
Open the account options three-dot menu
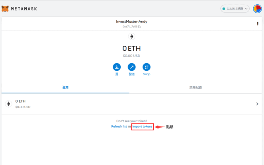click(x=258, y=23)
